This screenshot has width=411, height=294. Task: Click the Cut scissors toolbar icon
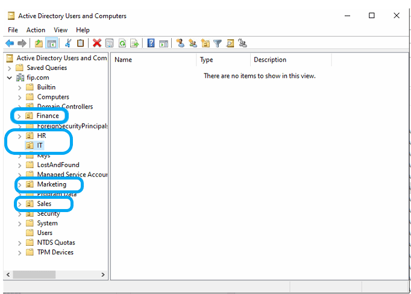click(68, 43)
